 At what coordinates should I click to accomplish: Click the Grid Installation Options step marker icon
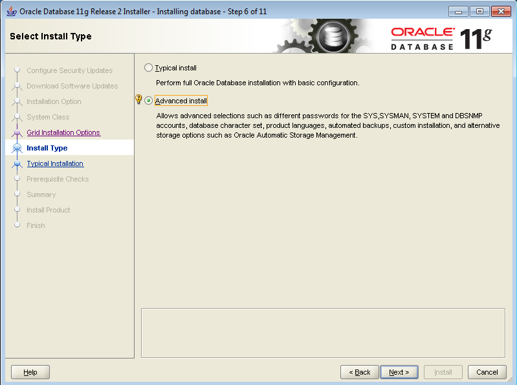tap(17, 132)
